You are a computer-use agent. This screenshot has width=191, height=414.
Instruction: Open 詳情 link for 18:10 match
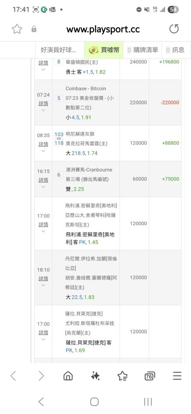point(43,279)
